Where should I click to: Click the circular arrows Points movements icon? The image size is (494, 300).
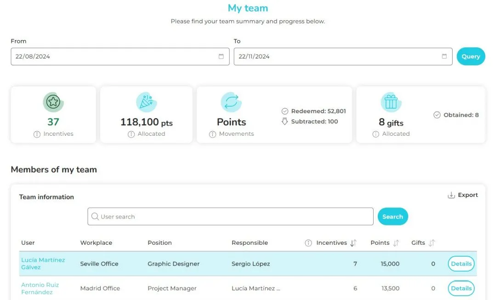pos(231,102)
